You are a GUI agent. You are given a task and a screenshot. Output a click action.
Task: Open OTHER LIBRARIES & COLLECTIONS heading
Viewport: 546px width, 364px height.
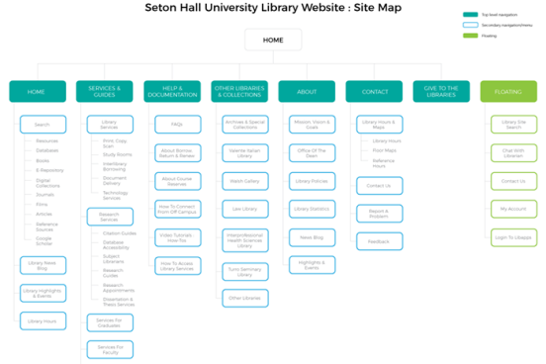[x=239, y=92]
